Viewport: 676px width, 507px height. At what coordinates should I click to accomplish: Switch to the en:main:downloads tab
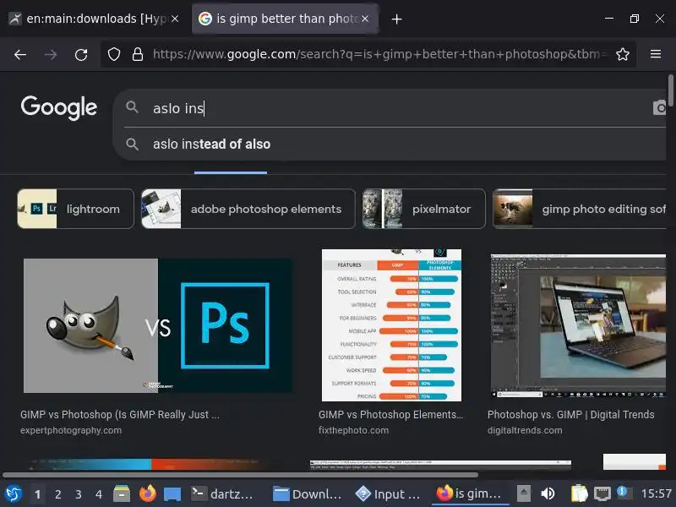94,19
